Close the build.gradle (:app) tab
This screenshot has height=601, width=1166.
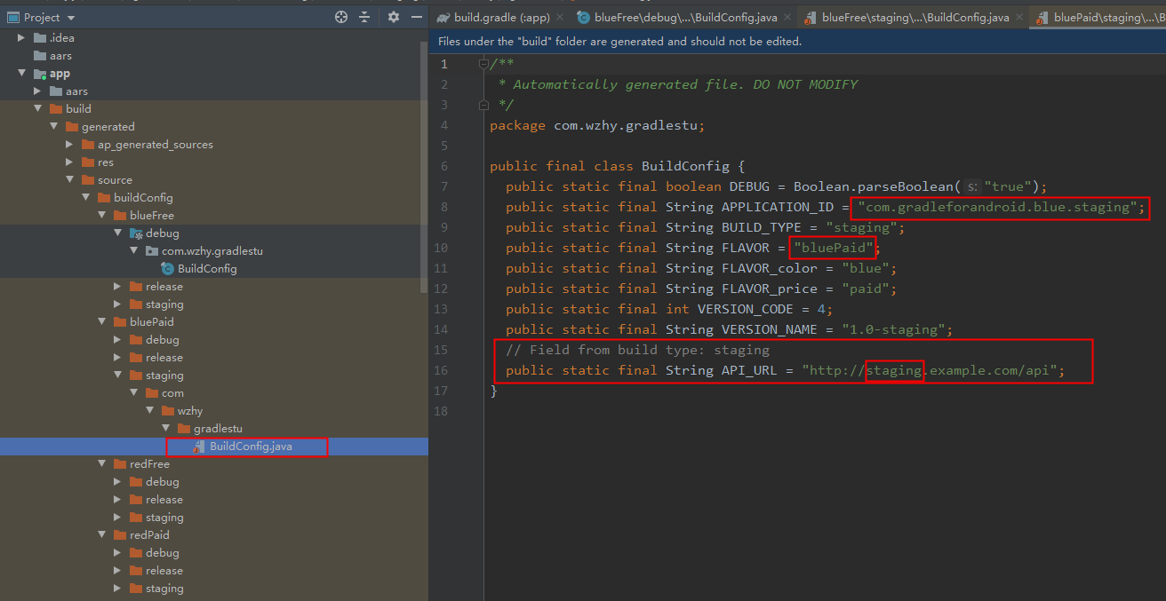(x=560, y=17)
